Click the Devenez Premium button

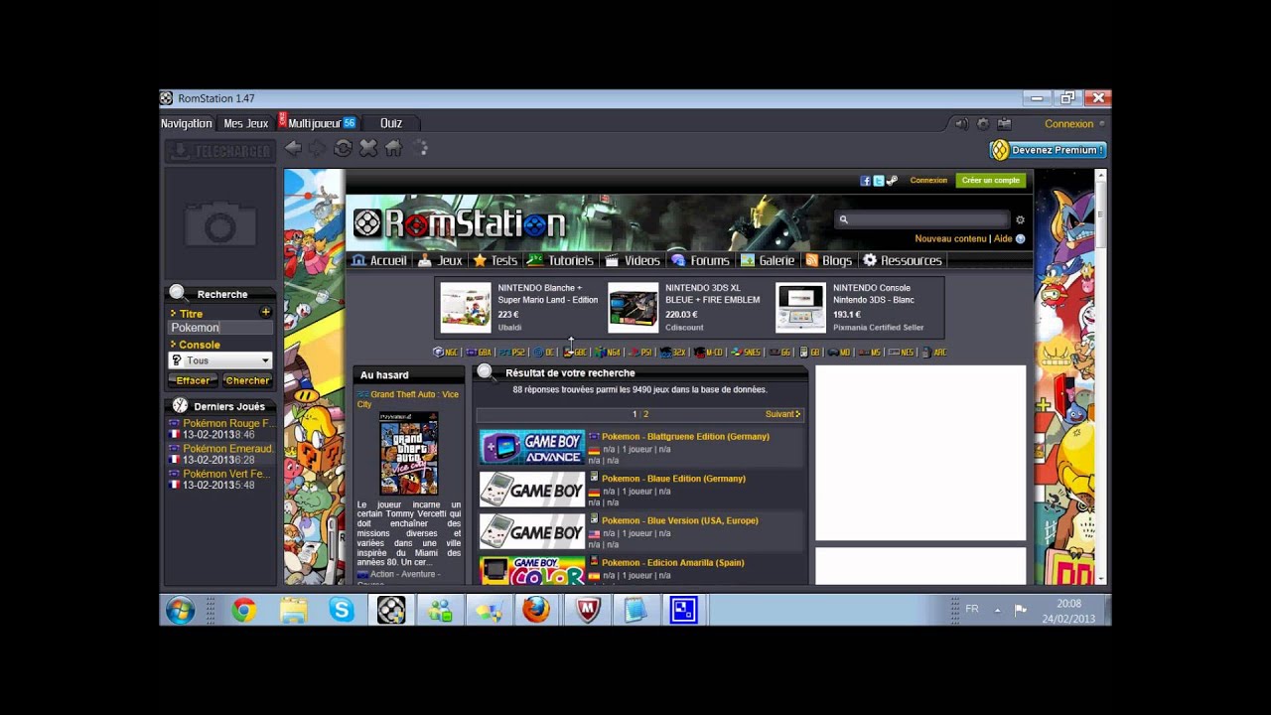tap(1049, 150)
